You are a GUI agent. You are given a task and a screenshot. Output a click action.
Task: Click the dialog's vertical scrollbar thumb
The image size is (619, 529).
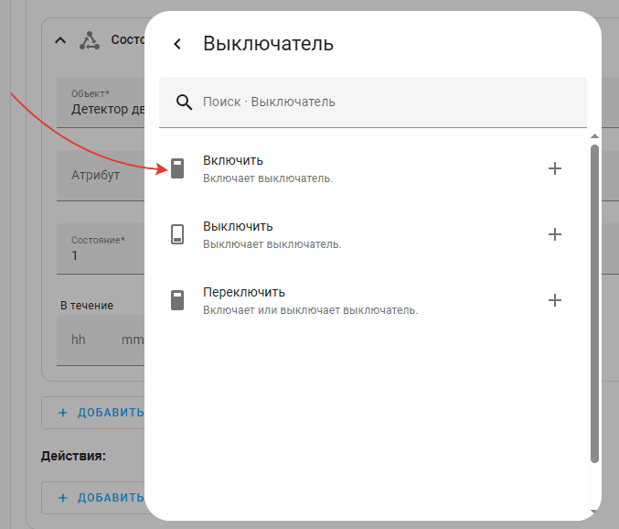(x=594, y=302)
